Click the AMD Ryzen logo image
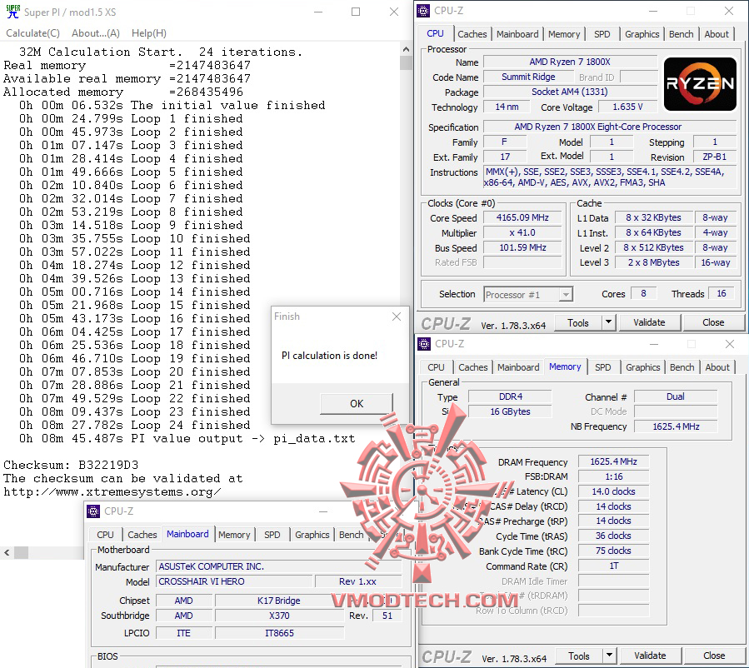Image resolution: width=749 pixels, height=668 pixels. coord(699,83)
